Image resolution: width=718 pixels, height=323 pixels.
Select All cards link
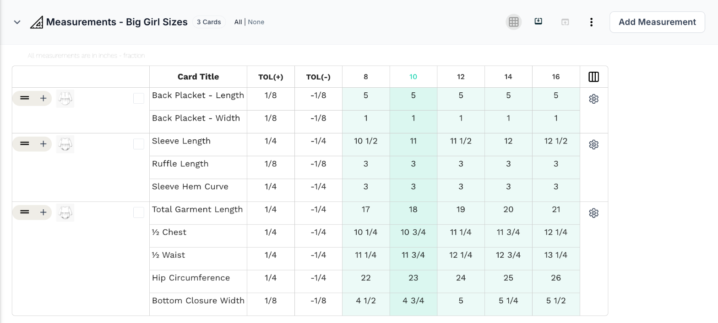(x=238, y=22)
